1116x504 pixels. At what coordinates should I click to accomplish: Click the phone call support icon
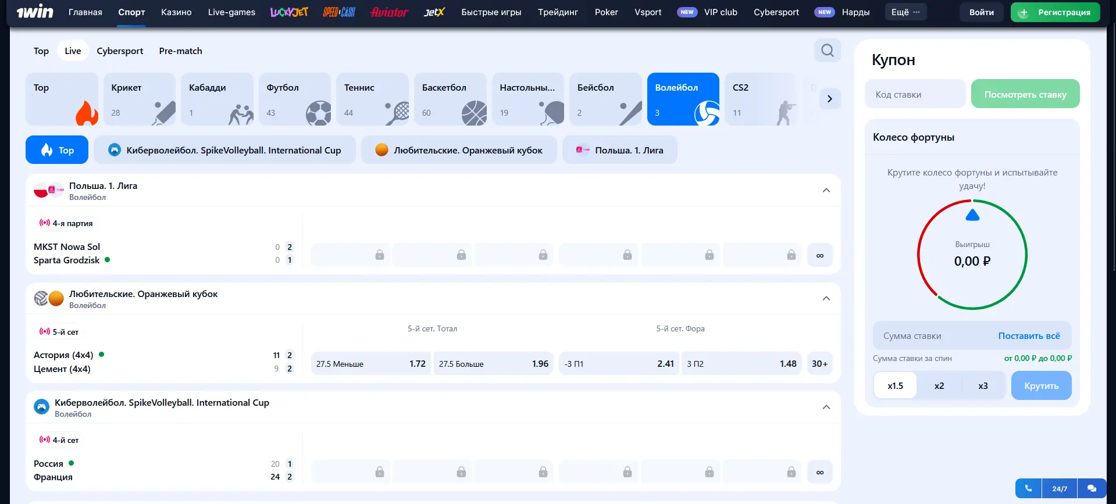pyautogui.click(x=1028, y=488)
